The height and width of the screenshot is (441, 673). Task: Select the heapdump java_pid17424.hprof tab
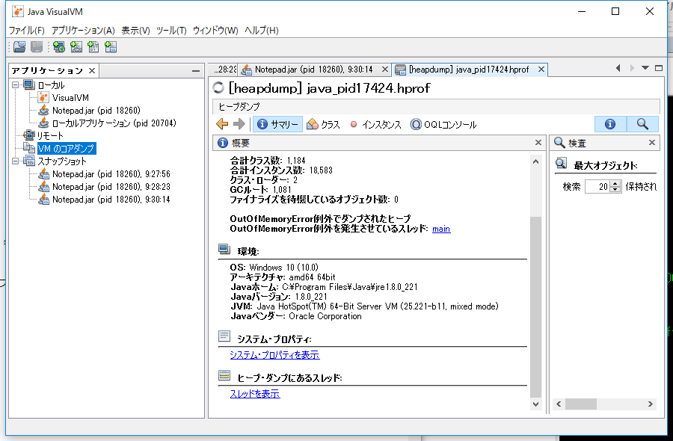coord(470,70)
